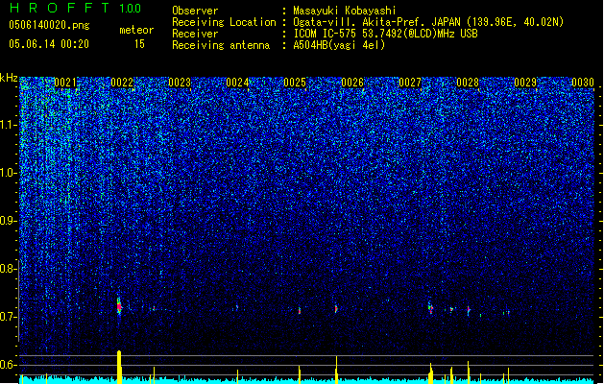Click the strong meteor echo at 0022

(x=119, y=306)
